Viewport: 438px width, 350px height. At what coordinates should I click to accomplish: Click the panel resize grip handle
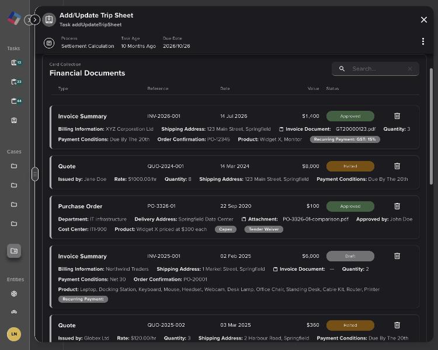tap(35, 174)
